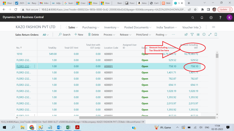Show more navigation items right arrow
Screen dimensions: 234x131
[x=200, y=27]
